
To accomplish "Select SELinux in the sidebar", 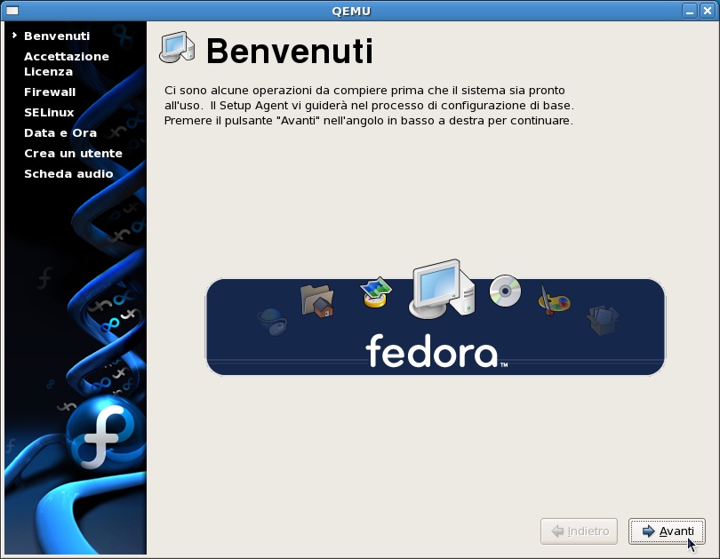I will 49,113.
